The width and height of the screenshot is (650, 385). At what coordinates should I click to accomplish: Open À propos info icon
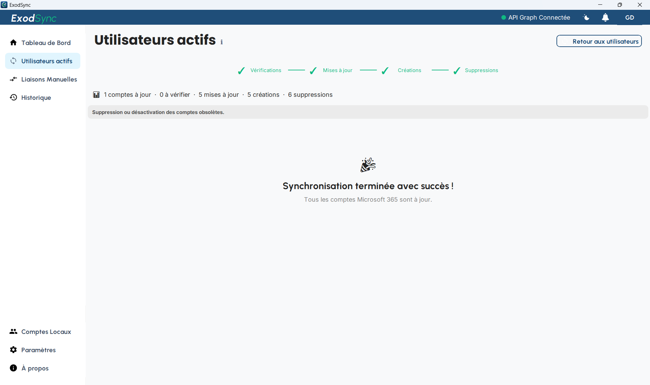[x=13, y=368]
